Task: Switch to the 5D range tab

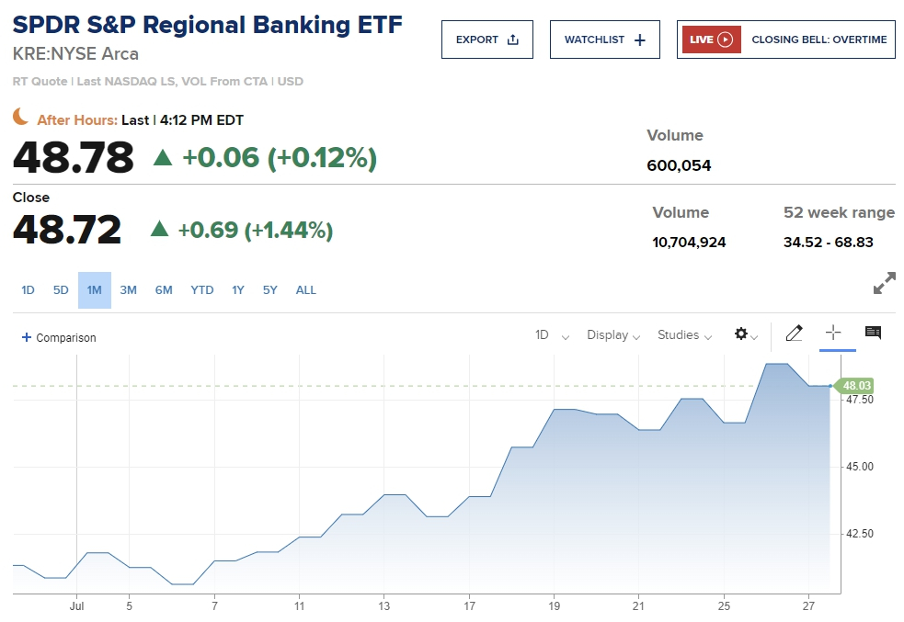Action: click(61, 290)
